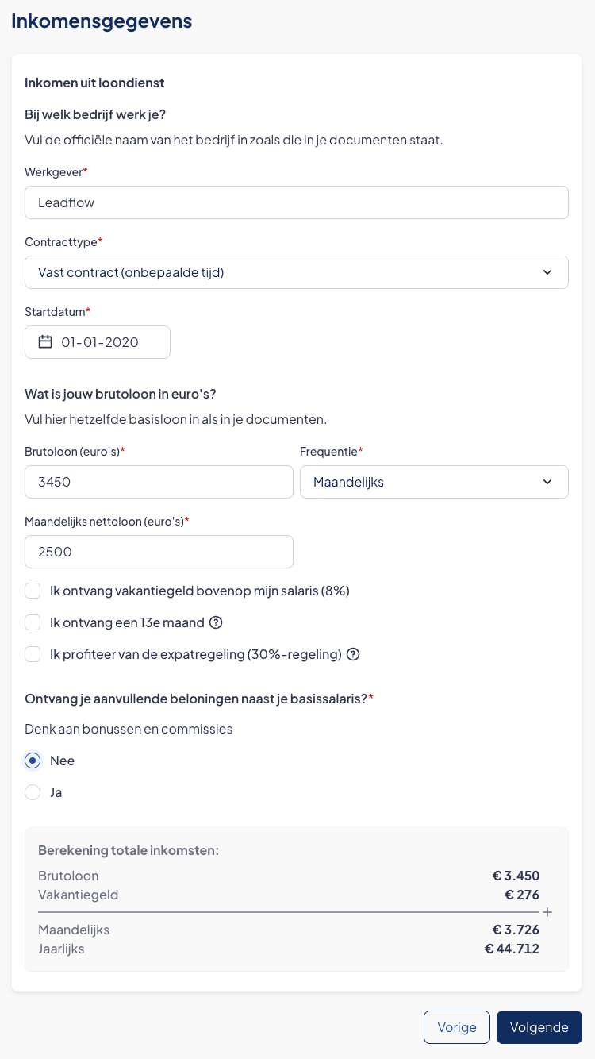Open help icon for the 30%-regeling

pyautogui.click(x=354, y=654)
